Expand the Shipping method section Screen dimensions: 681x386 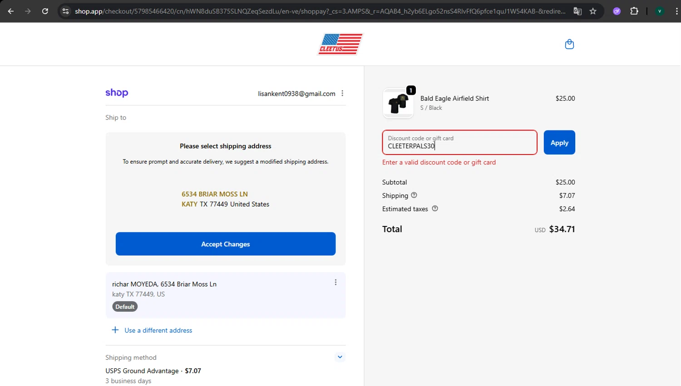click(340, 357)
